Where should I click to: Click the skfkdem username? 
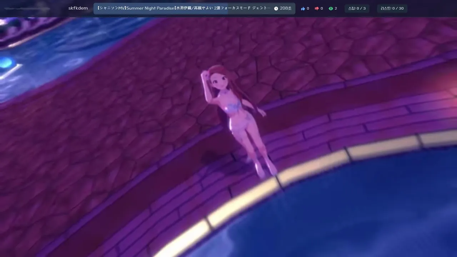78,8
